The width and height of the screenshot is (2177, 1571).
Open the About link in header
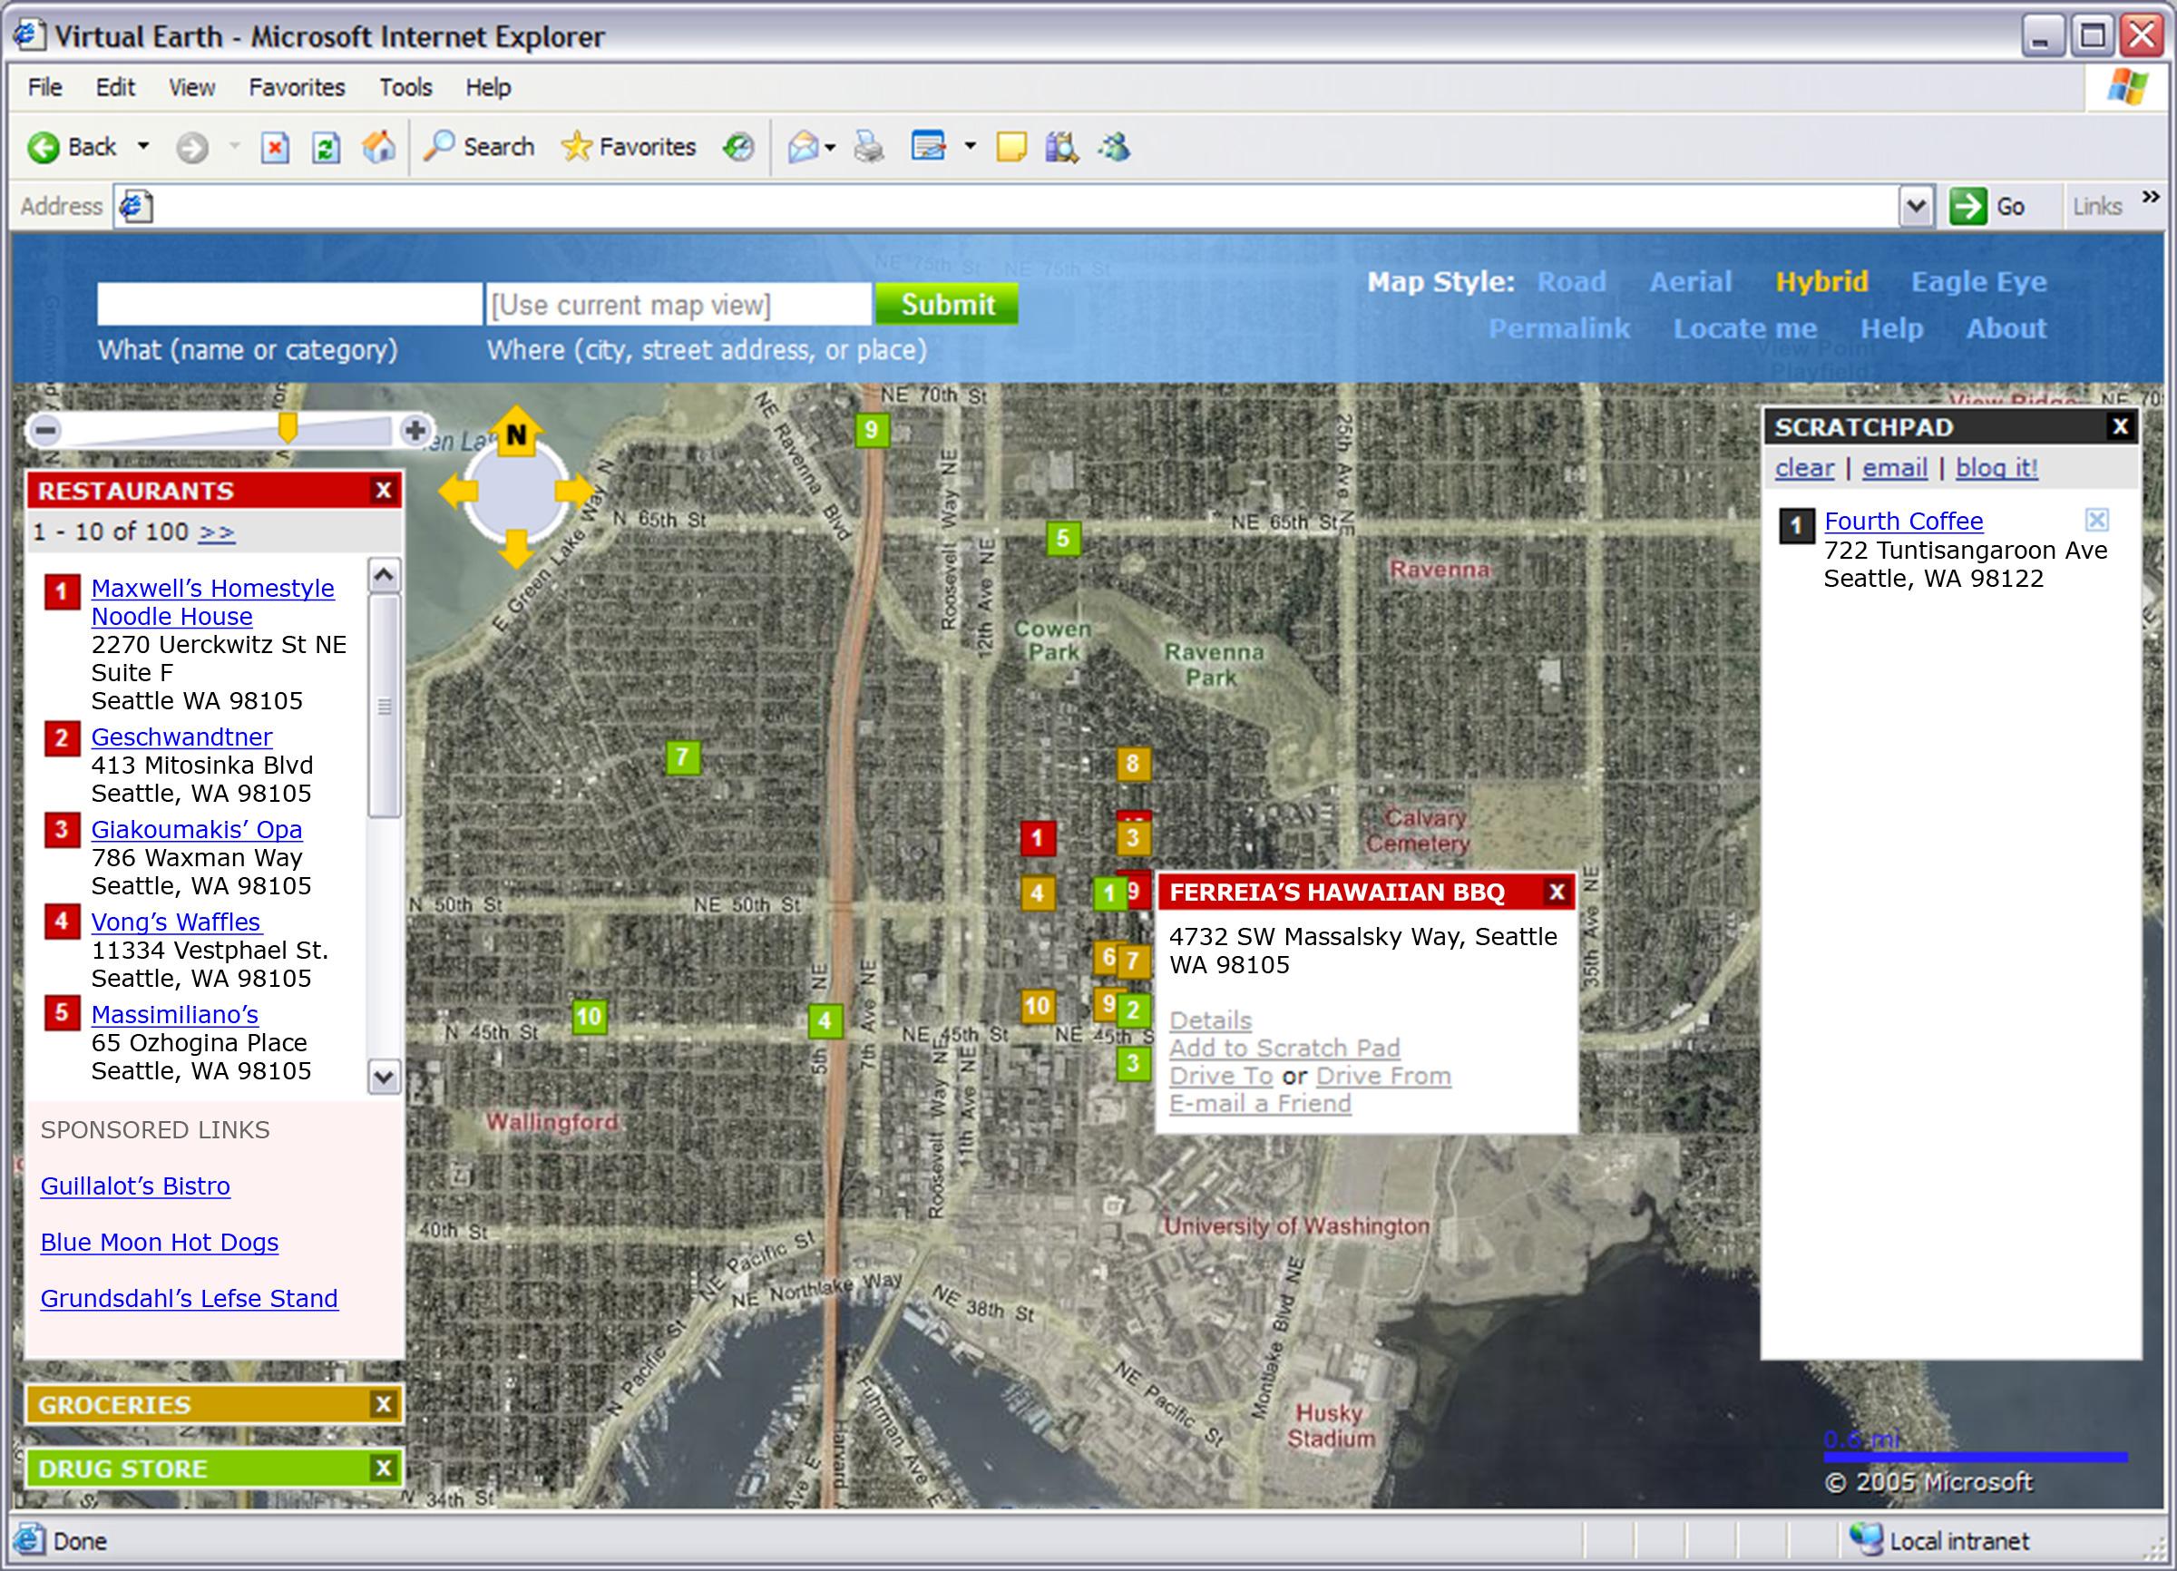click(2006, 328)
